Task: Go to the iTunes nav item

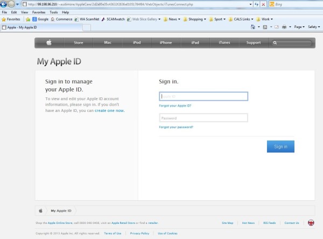Action: 224,43
